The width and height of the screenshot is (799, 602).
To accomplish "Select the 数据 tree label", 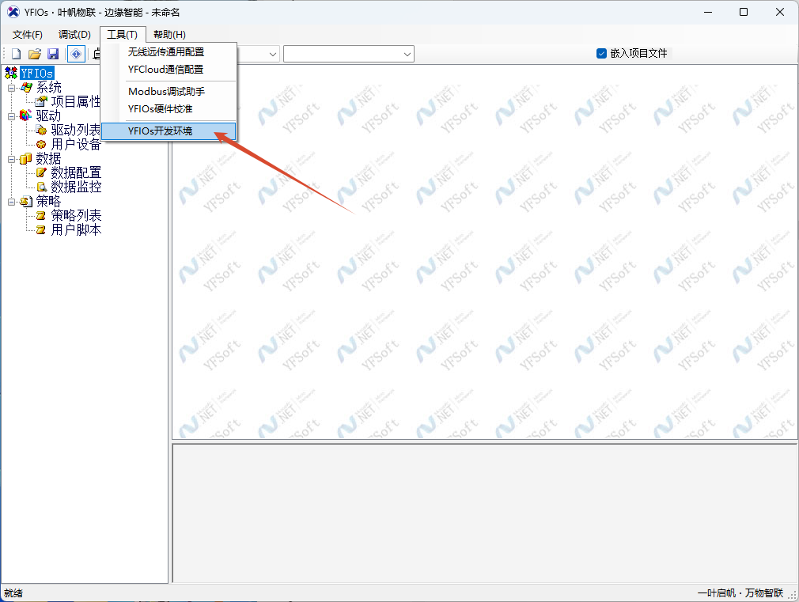I will click(x=48, y=158).
